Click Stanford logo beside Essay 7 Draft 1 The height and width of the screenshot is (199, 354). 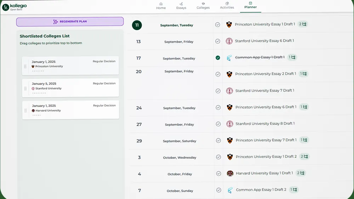pyautogui.click(x=230, y=90)
